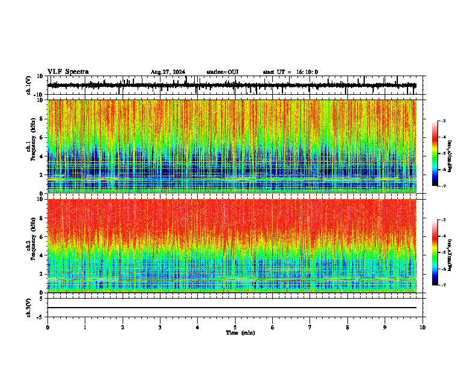476x367 pixels.
Task: Click the "VLF Spectra" plot title
Action: tap(68, 72)
